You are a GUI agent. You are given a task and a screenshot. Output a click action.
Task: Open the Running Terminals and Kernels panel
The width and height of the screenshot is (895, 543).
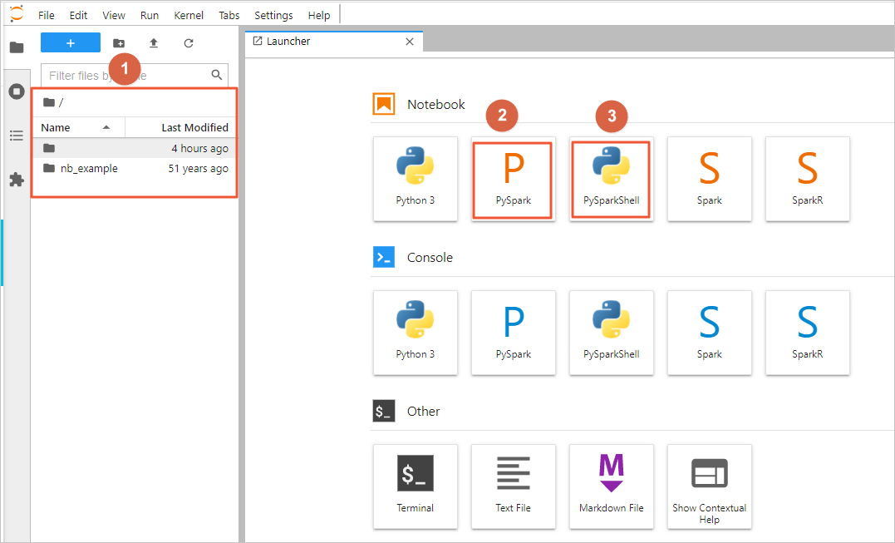tap(17, 91)
